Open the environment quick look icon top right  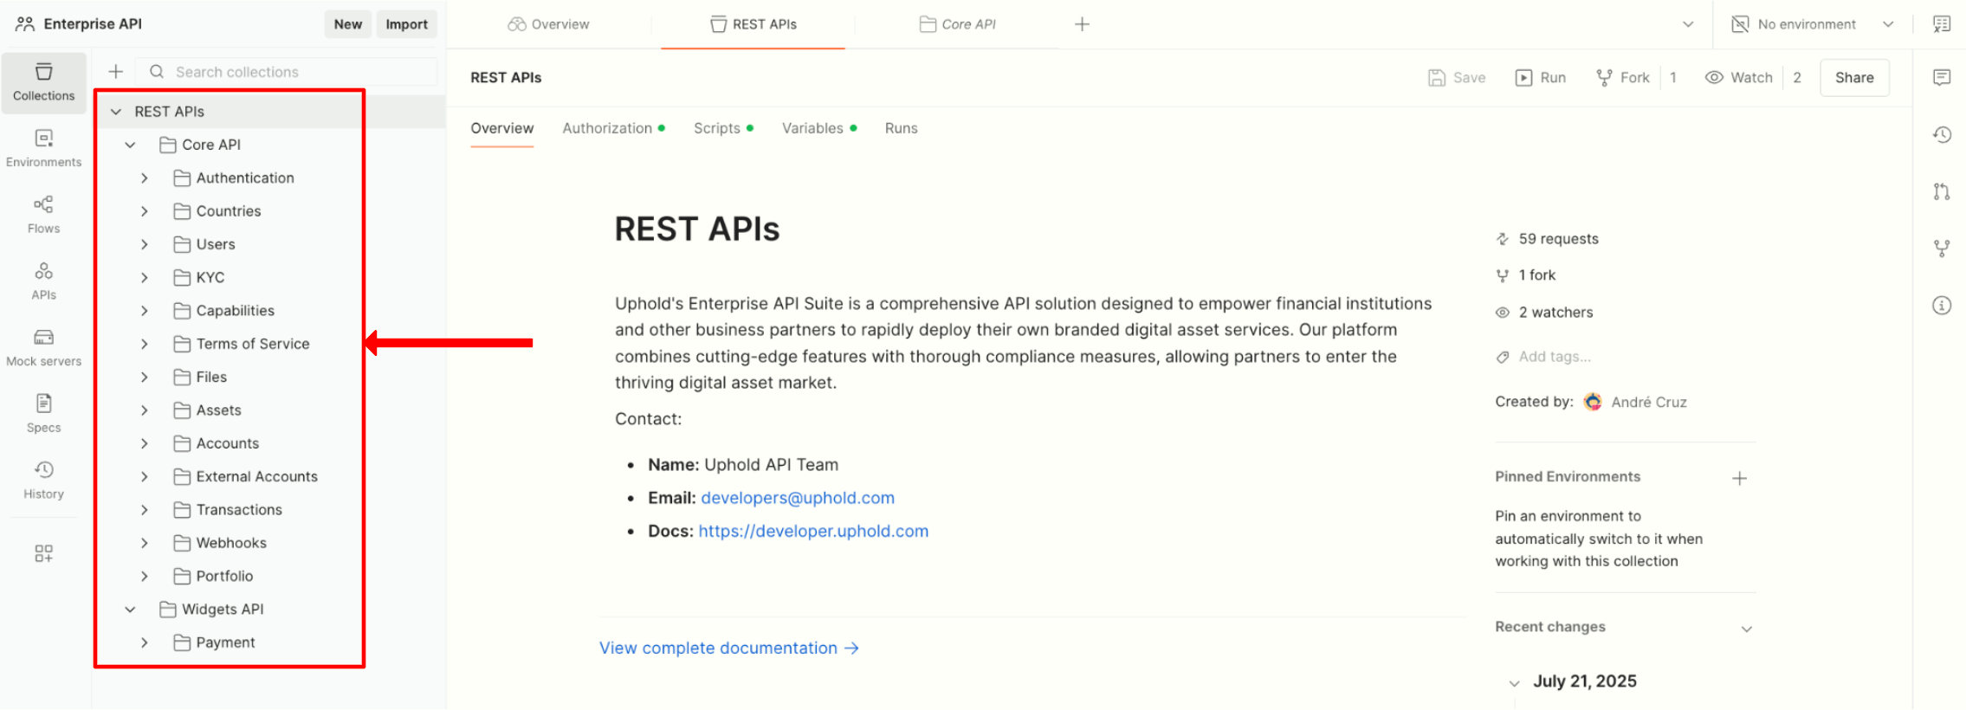coord(1942,24)
